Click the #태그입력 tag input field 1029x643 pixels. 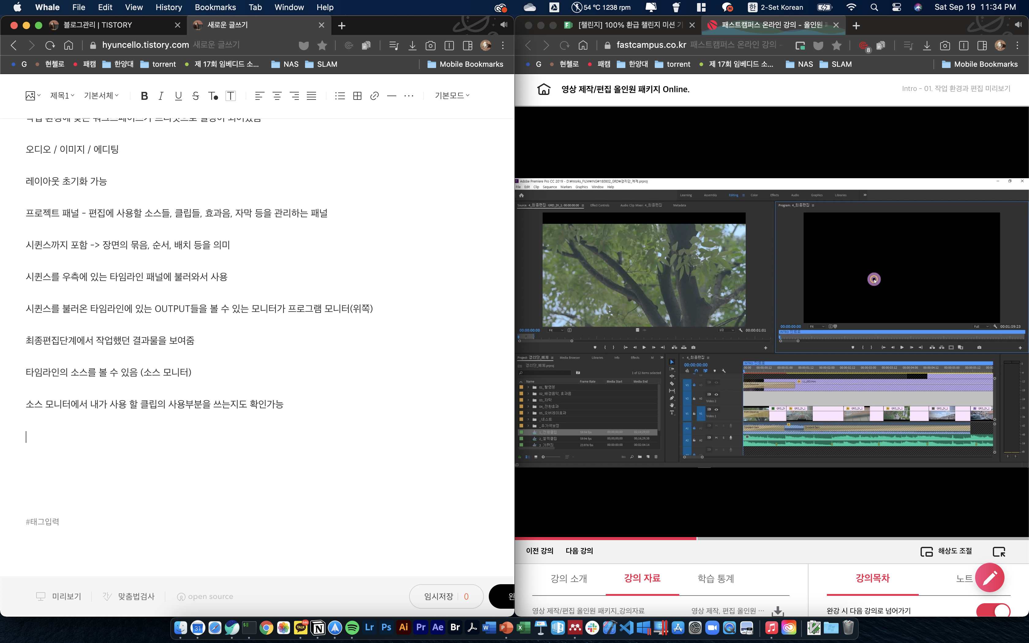(43, 522)
